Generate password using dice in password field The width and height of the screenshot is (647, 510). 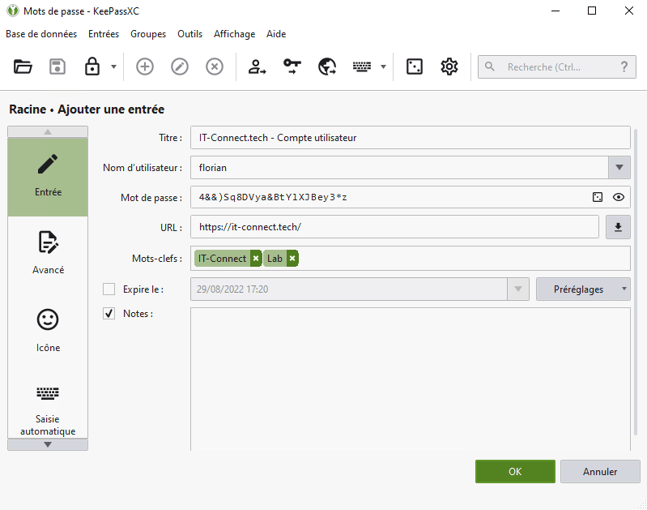[x=598, y=197]
